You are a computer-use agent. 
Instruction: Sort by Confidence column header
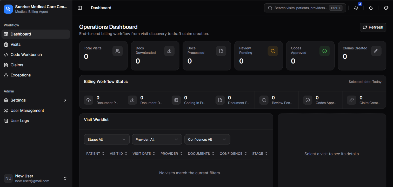coord(233,154)
